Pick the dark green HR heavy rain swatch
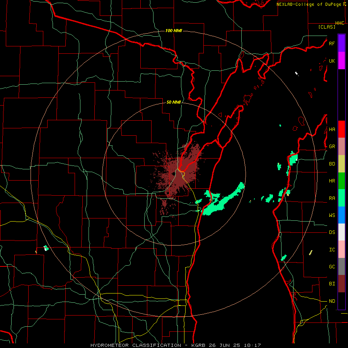348x348 pixels. 341,181
